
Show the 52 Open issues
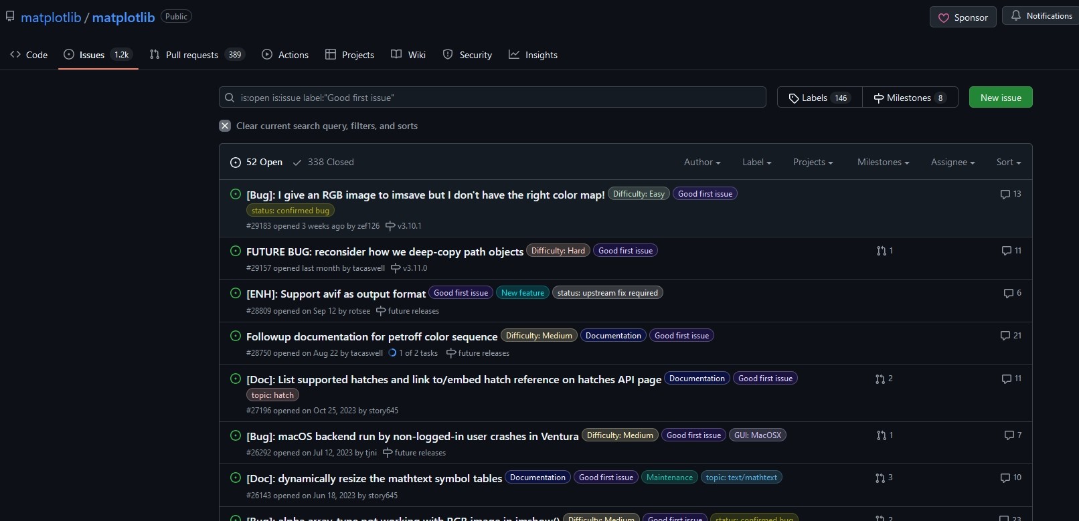click(x=256, y=162)
